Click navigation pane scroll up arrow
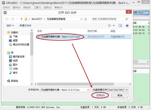151x110 pixels. click(x=32, y=30)
